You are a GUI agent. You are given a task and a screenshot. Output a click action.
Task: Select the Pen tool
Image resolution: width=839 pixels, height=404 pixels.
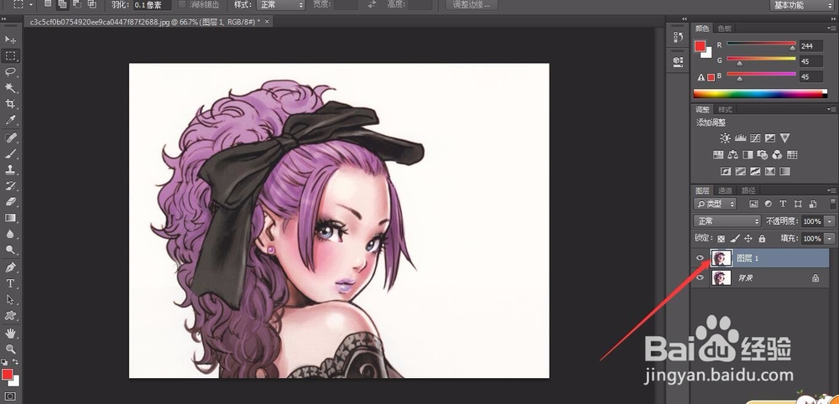coord(10,267)
